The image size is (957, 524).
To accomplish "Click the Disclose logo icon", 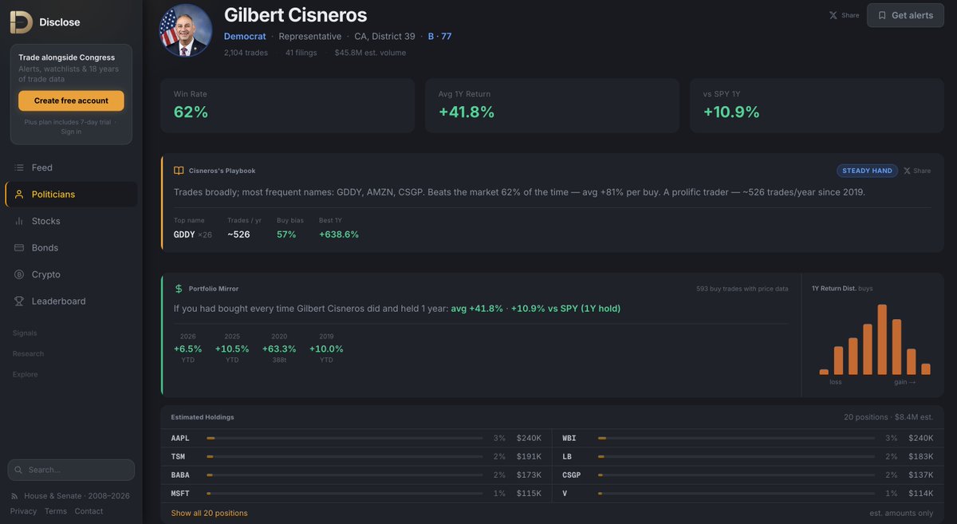I will (x=22, y=22).
